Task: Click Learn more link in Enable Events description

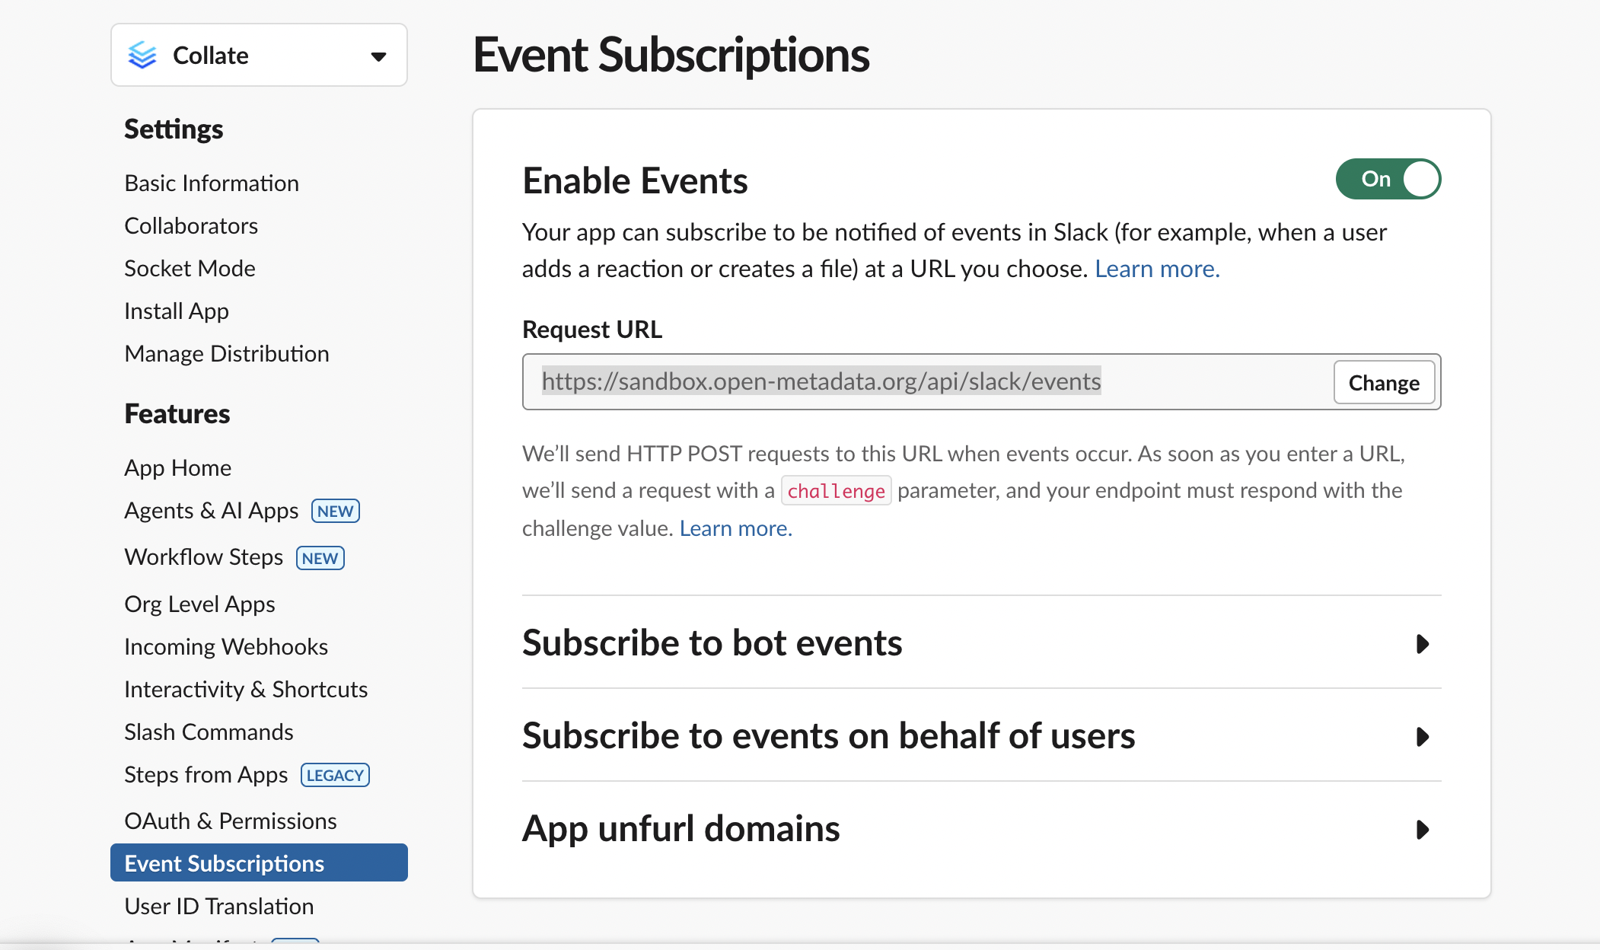Action: click(x=1157, y=269)
